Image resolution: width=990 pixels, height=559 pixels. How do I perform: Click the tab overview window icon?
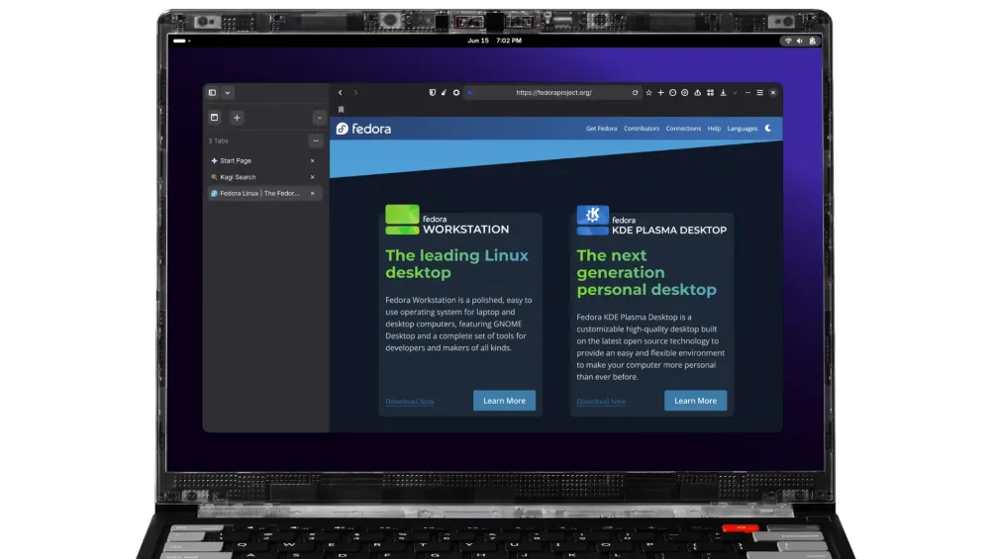point(215,118)
